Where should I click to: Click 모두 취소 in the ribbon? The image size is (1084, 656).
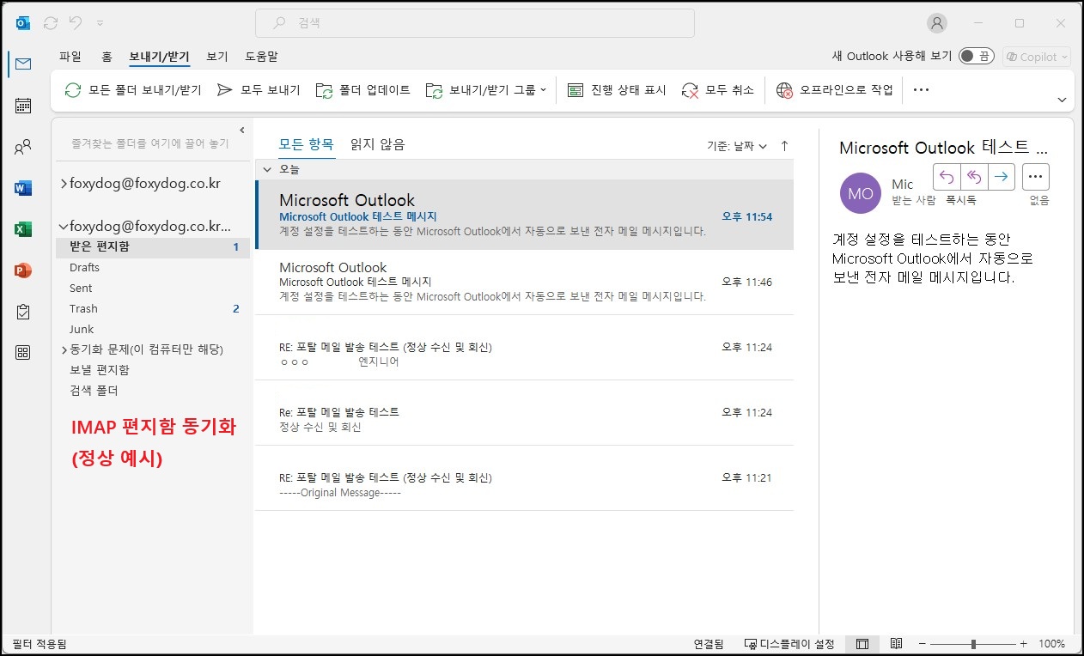pyautogui.click(x=717, y=90)
